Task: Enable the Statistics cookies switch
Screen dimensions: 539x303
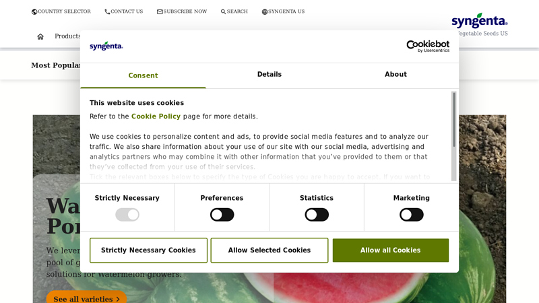Action: pyautogui.click(x=317, y=215)
